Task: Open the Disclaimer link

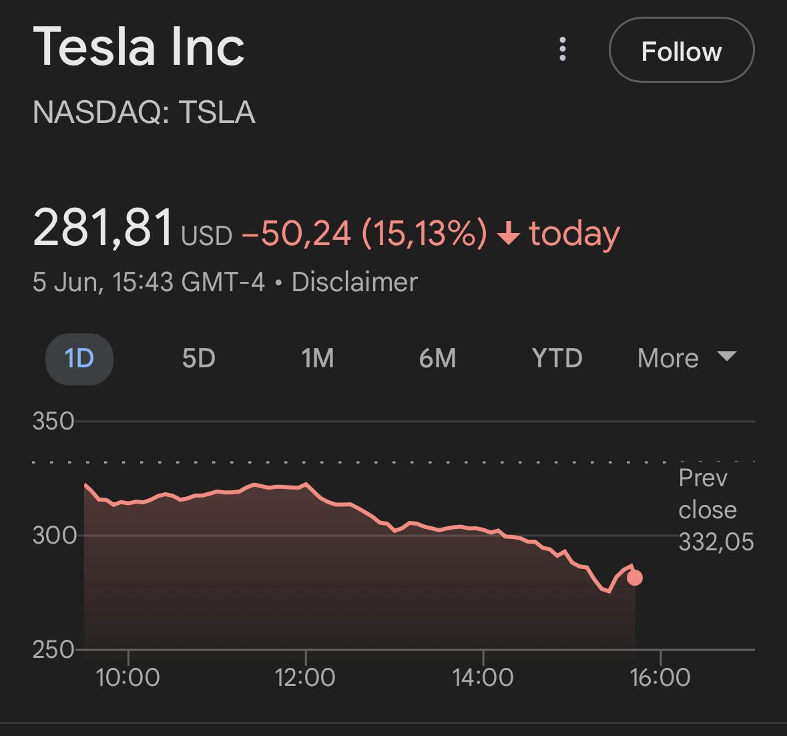Action: tap(354, 282)
